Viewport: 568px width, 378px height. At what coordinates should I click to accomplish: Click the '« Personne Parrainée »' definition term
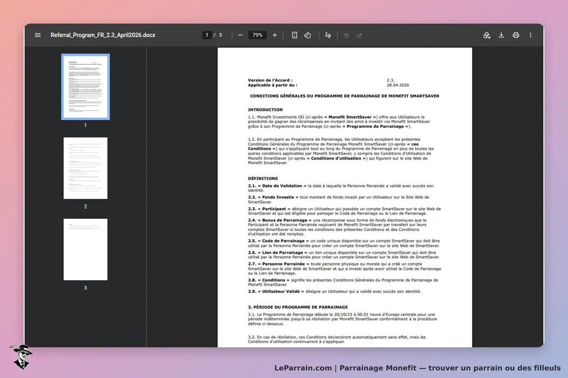coord(284,264)
